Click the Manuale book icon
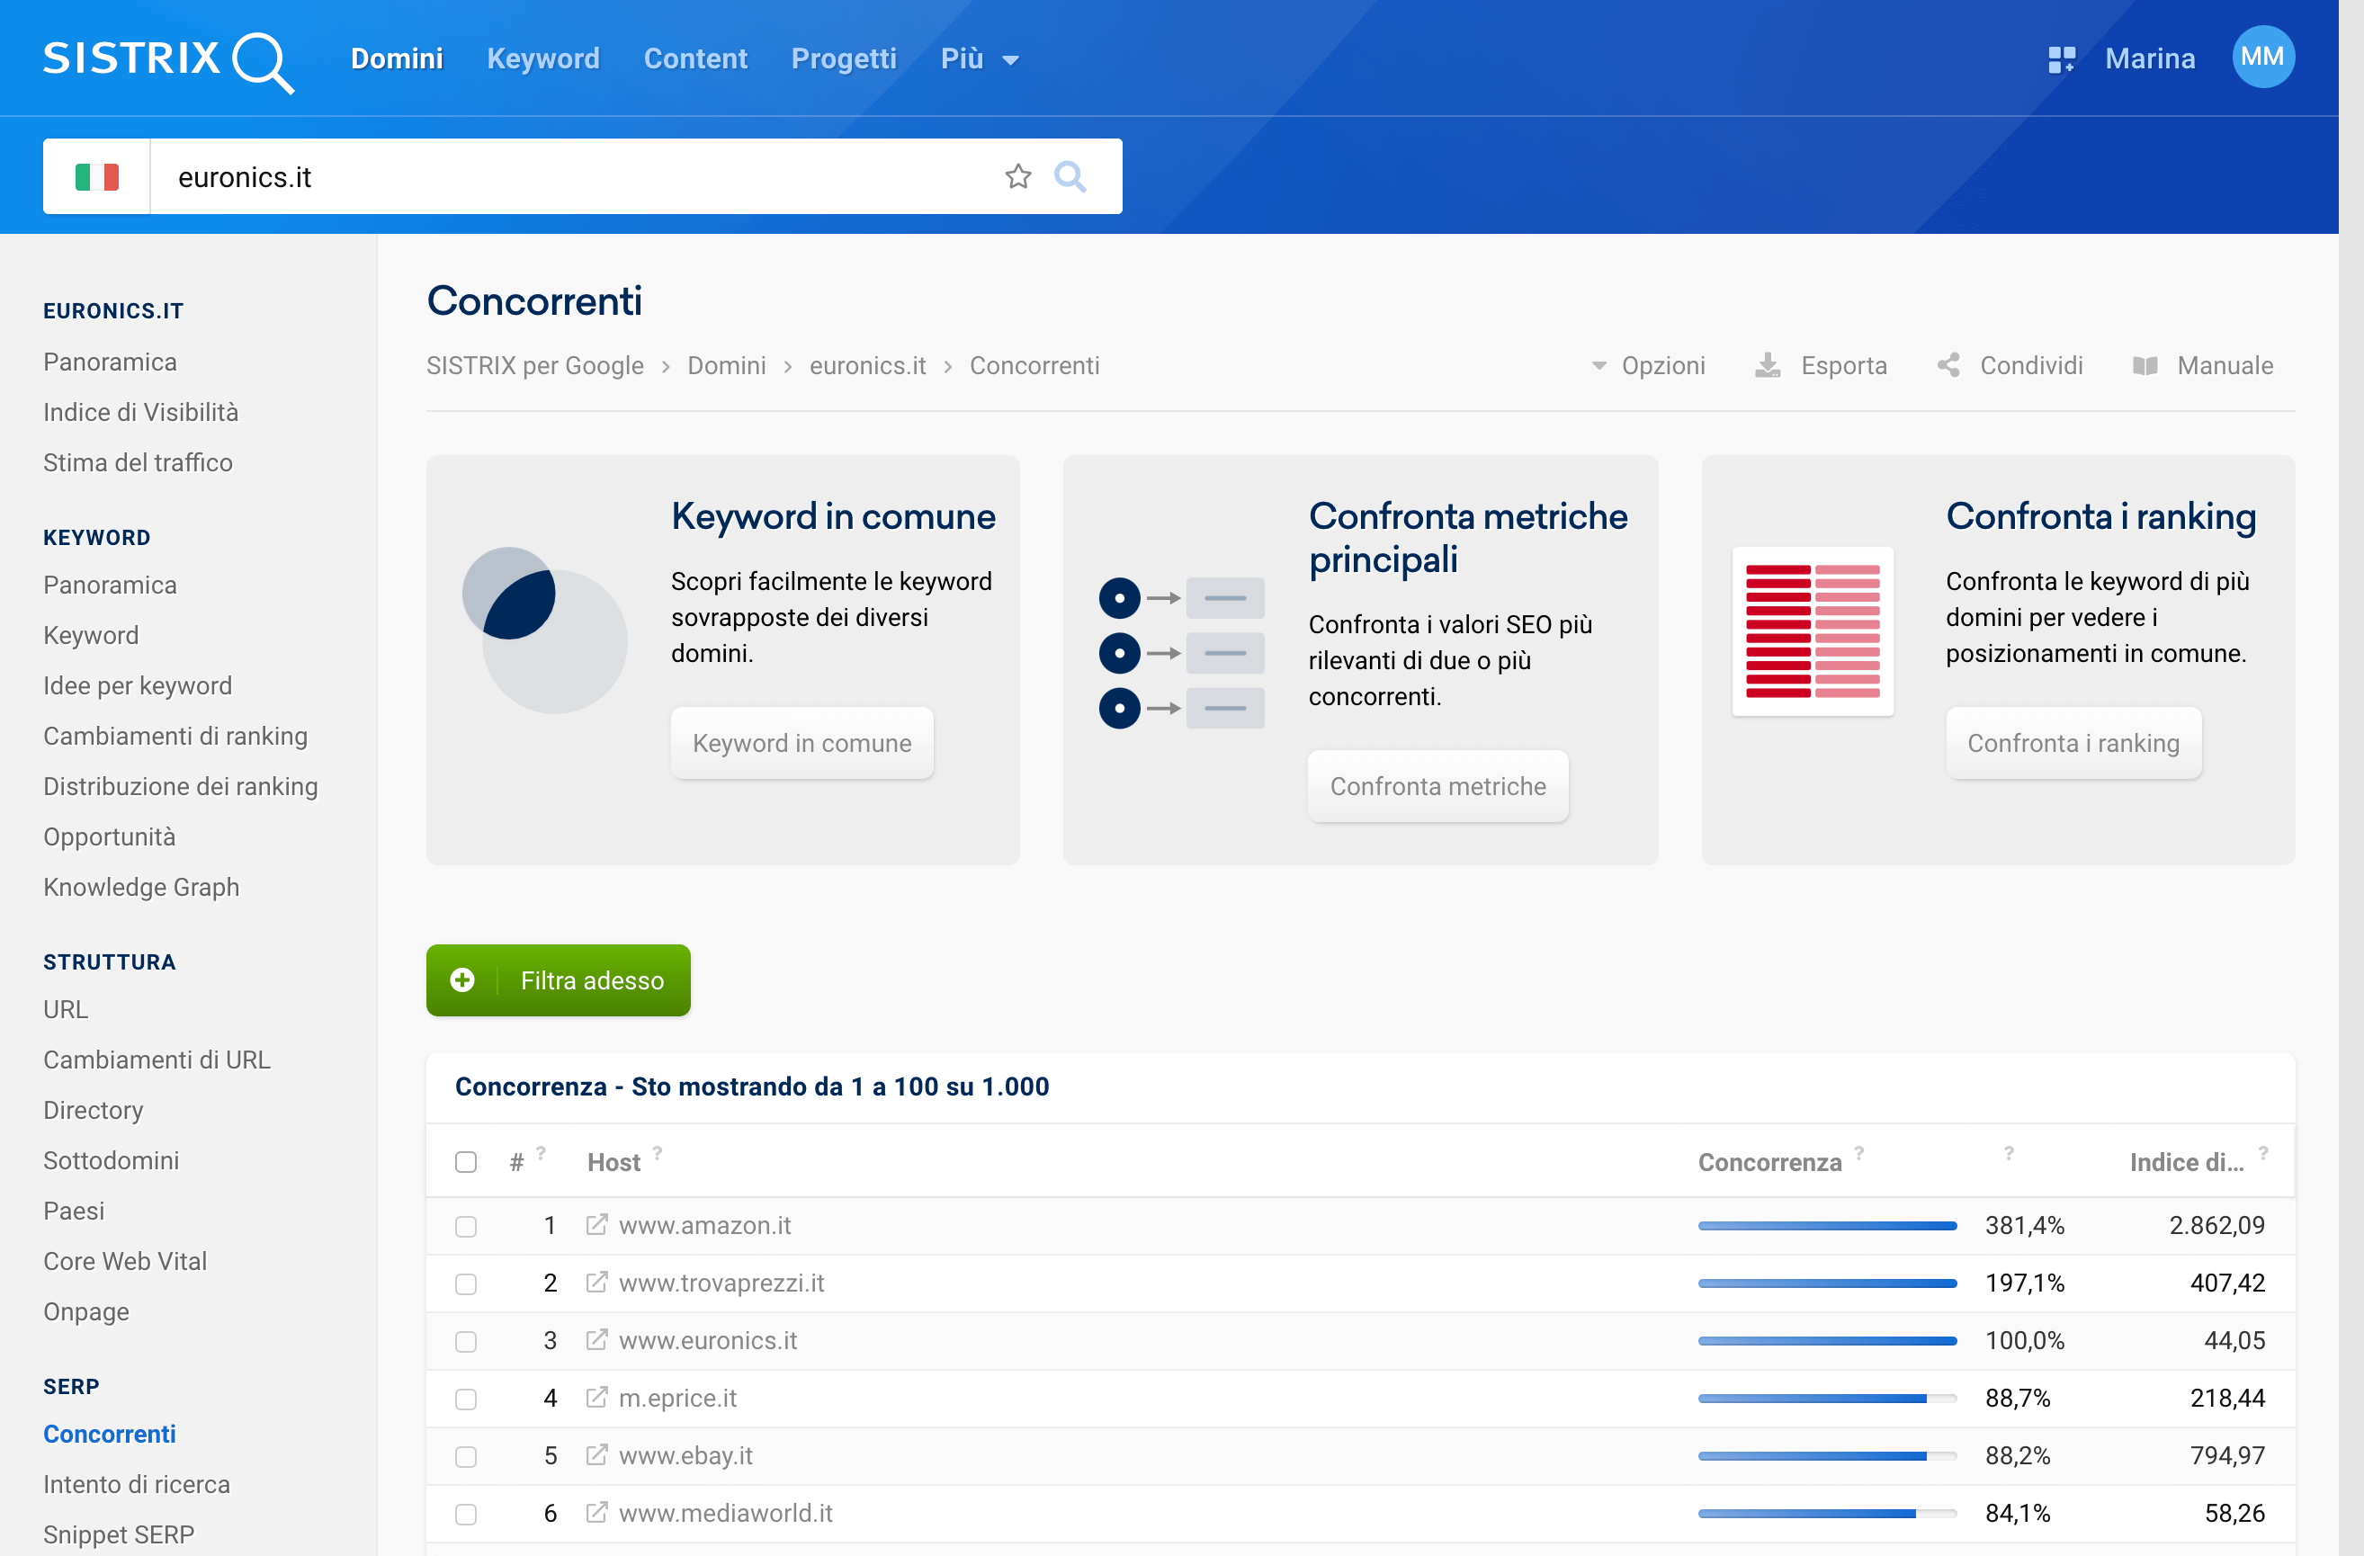The image size is (2364, 1556). coord(2145,365)
